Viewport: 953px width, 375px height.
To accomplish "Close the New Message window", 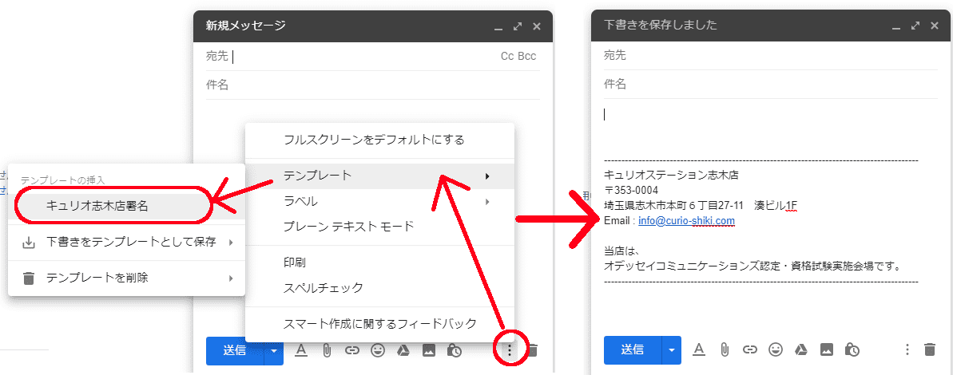I will (x=537, y=26).
